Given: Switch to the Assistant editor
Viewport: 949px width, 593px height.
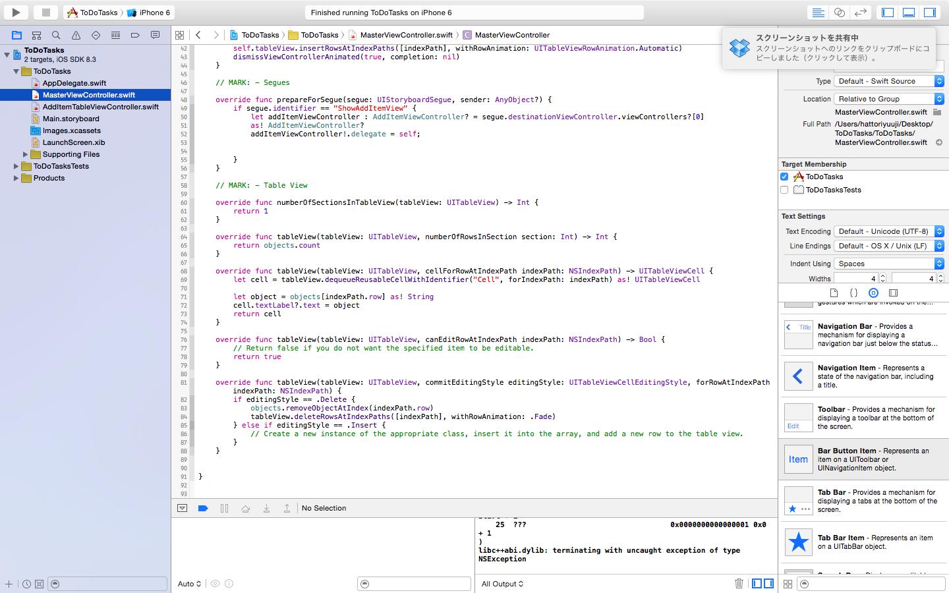Looking at the screenshot, I should (839, 13).
